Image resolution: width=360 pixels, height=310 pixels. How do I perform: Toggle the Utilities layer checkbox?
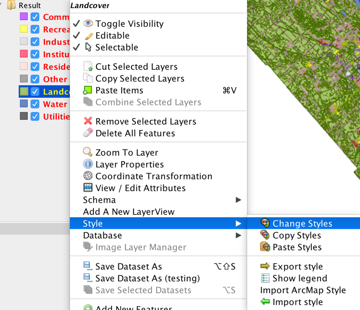click(x=35, y=116)
